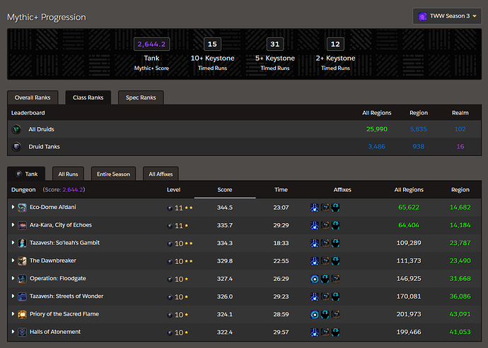Select the Tank role filter button
Screen dimensions: 488x348
pyautogui.click(x=27, y=174)
